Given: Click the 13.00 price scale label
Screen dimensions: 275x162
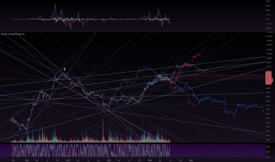Looking at the screenshot, I should point(268,105).
